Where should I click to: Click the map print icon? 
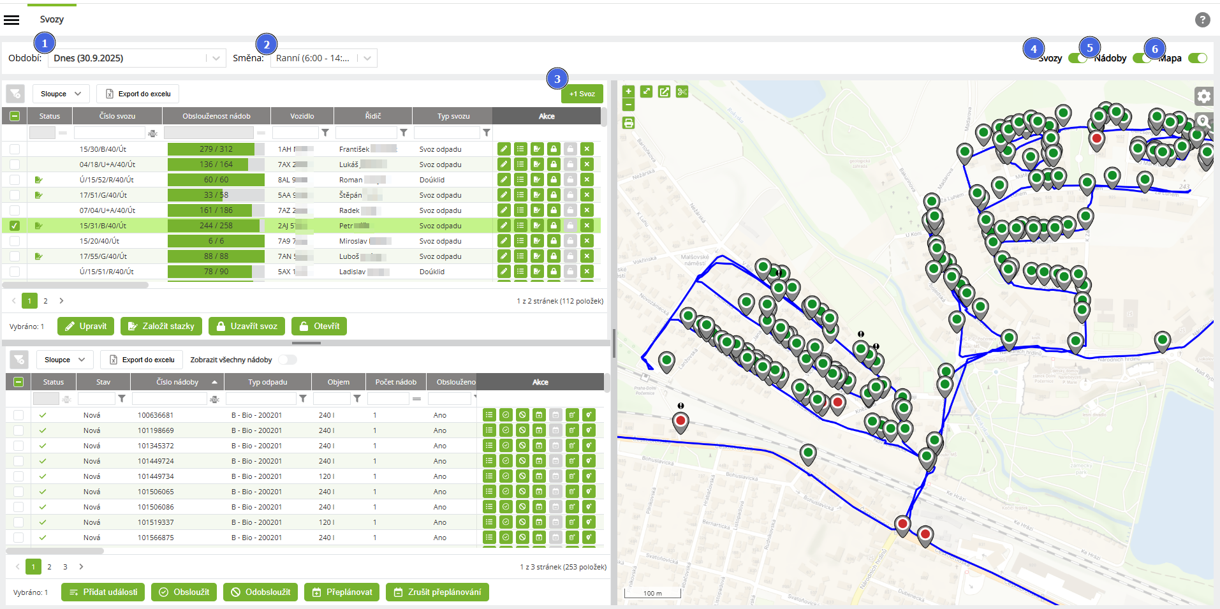click(x=628, y=123)
